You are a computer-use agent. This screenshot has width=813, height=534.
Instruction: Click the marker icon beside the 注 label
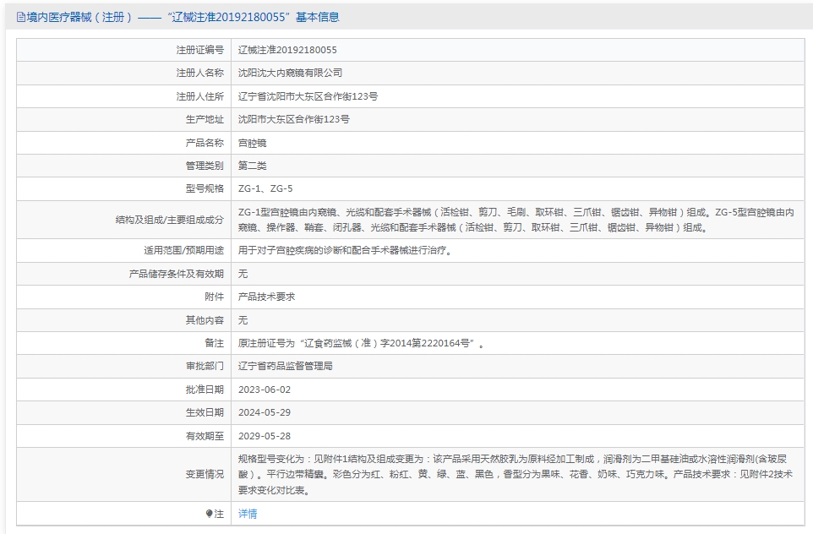(209, 514)
